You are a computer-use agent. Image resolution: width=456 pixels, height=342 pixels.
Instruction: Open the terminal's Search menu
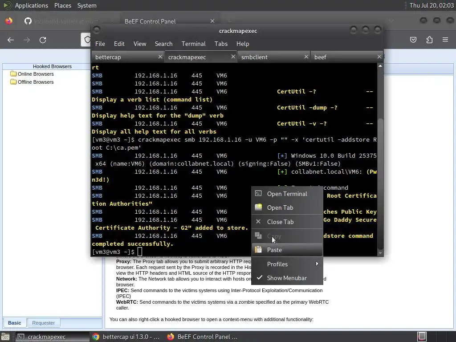[x=163, y=44]
